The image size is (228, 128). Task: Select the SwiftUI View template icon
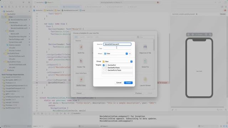[x=81, y=80]
